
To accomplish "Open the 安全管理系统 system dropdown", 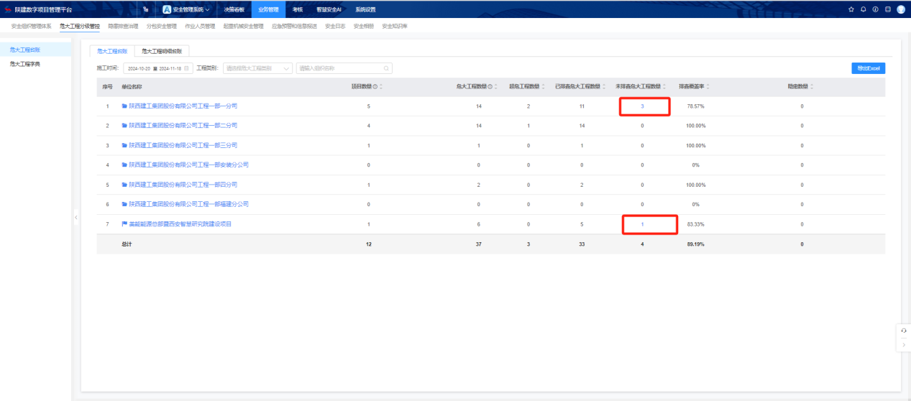I will tap(186, 9).
